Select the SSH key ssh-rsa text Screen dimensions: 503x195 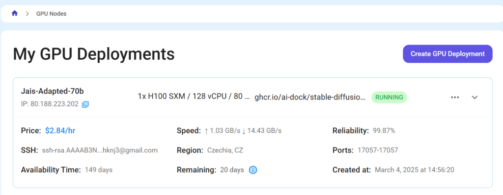point(100,150)
